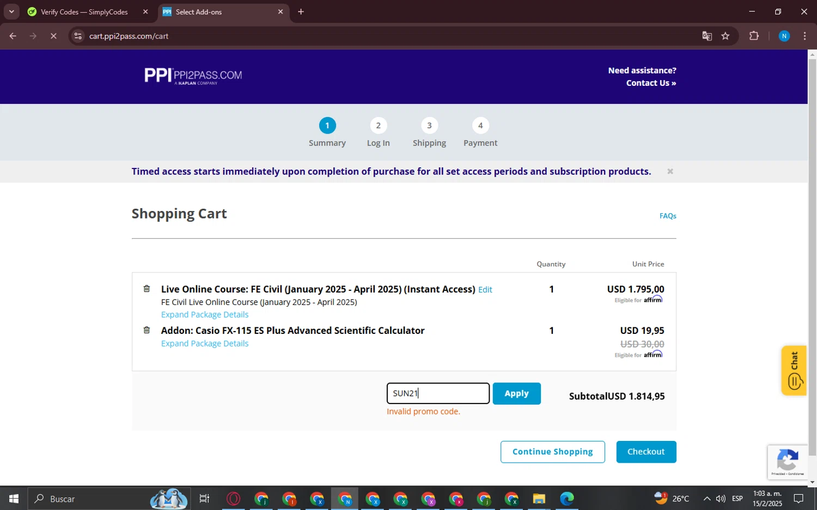
Task: Open Microsoft Edge from the taskbar
Action: (567, 499)
